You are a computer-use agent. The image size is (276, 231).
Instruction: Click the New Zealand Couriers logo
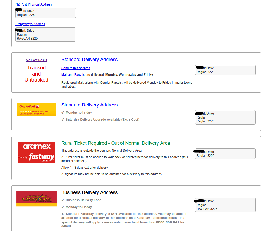36,198
